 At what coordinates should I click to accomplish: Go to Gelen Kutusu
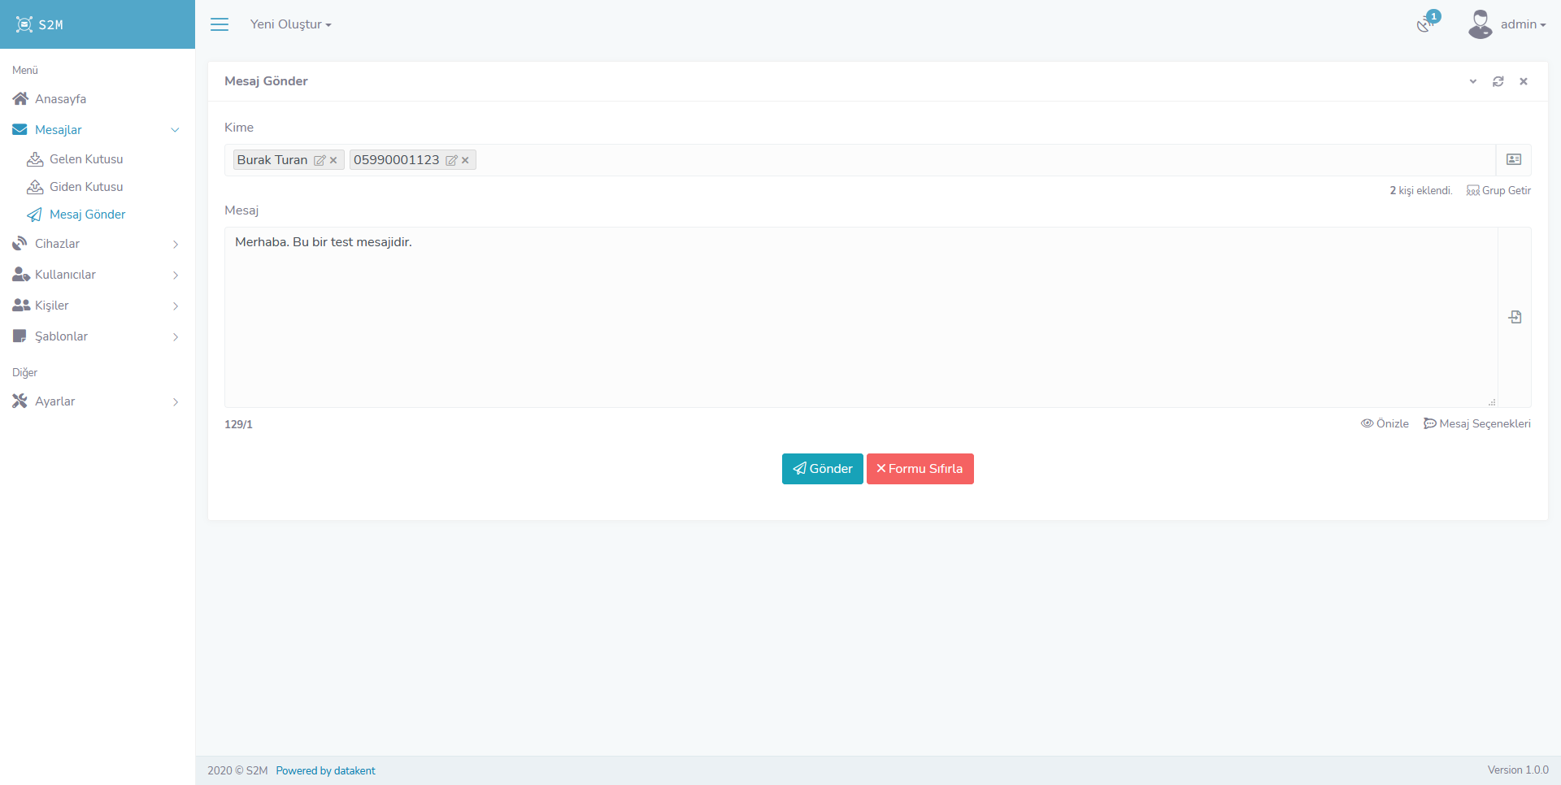point(86,159)
